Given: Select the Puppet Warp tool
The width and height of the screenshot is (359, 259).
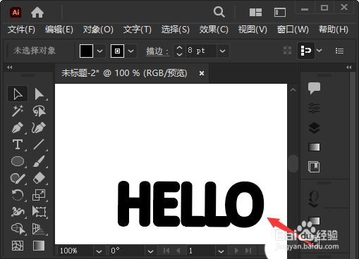Looking at the screenshot, I should click(18, 212).
